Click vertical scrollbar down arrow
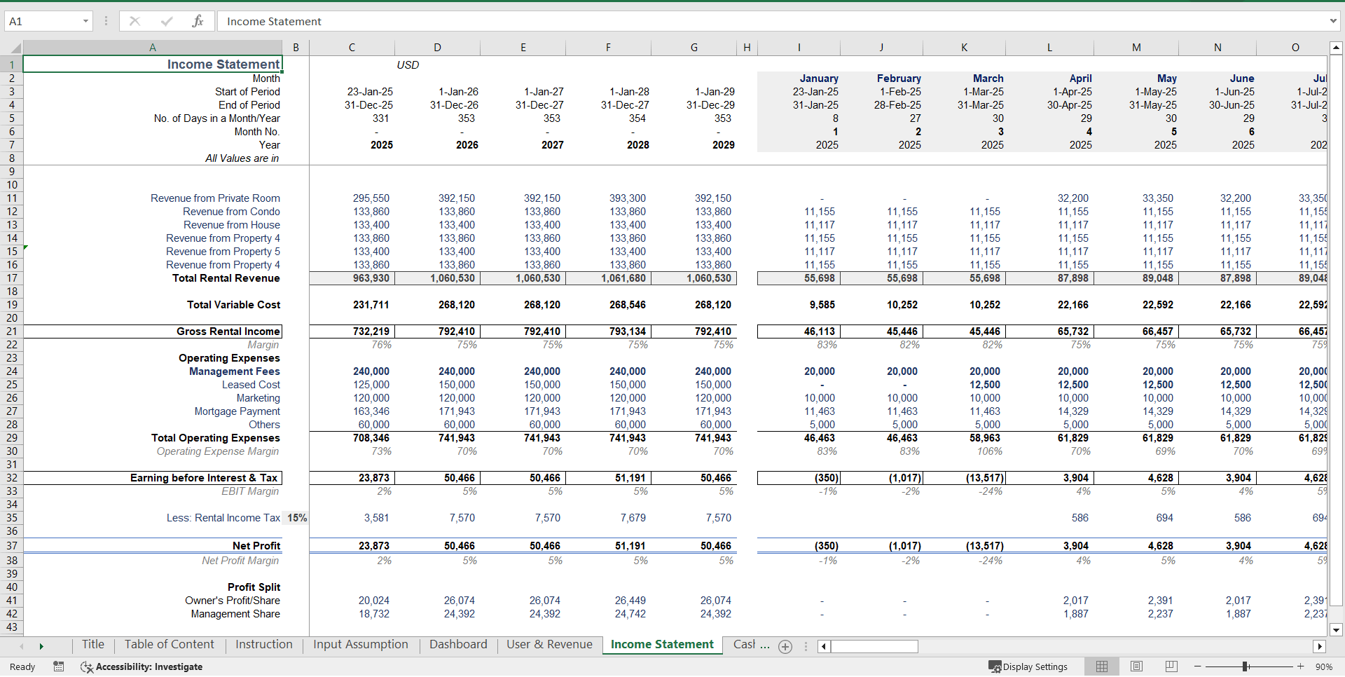Image resolution: width=1345 pixels, height=677 pixels. tap(1336, 629)
